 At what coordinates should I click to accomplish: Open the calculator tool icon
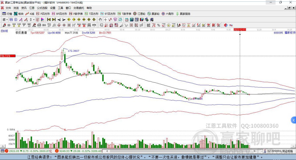click(132, 20)
